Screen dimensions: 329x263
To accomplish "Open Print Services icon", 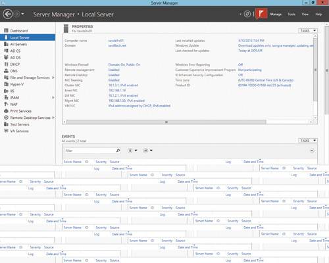I will [x=6, y=111].
